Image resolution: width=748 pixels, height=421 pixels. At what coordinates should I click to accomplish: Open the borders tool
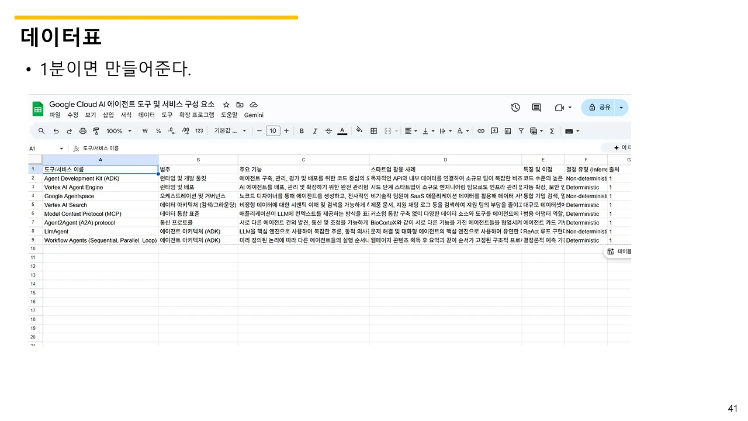[x=374, y=131]
